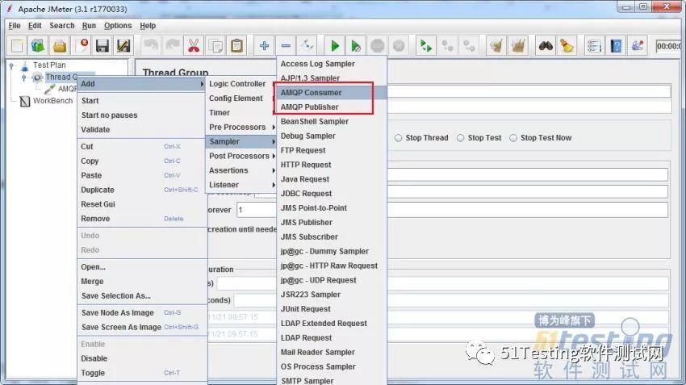Select the WorkBench tree item

53,101
